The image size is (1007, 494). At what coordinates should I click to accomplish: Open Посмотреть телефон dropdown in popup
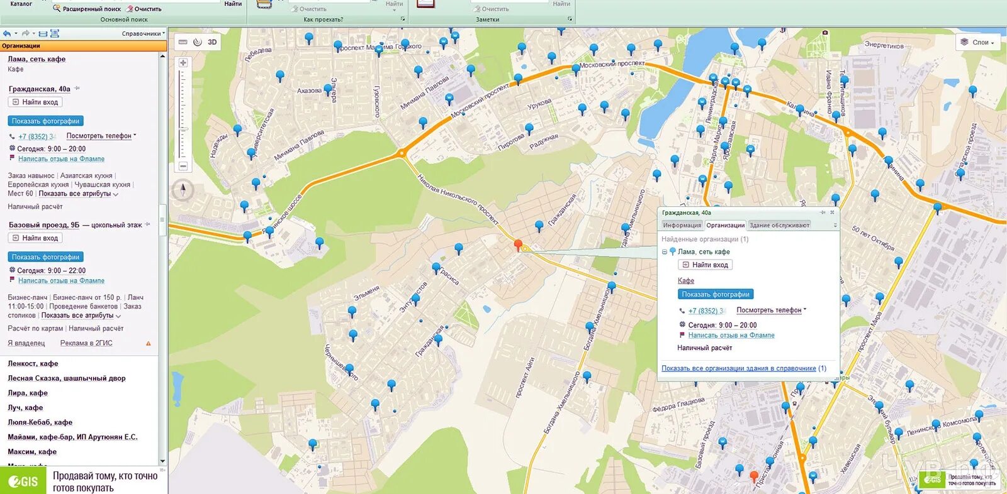(772, 310)
